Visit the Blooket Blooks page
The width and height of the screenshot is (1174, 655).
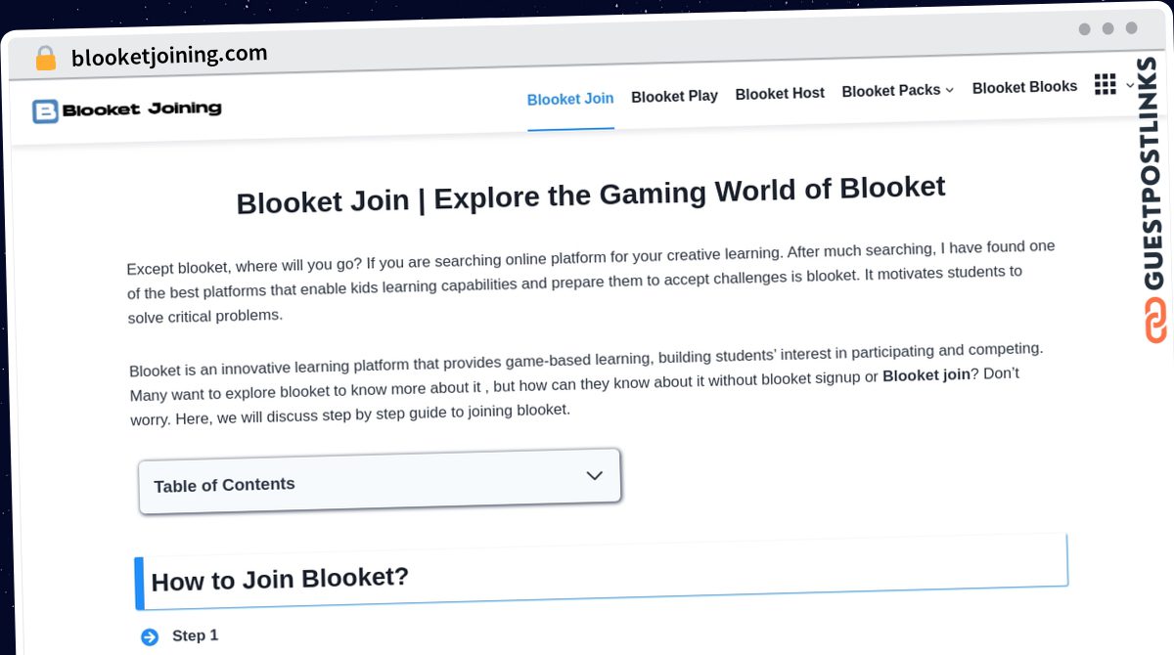tap(1024, 87)
